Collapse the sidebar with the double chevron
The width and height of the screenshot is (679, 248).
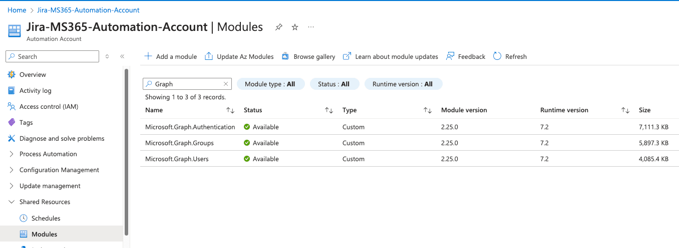click(122, 56)
